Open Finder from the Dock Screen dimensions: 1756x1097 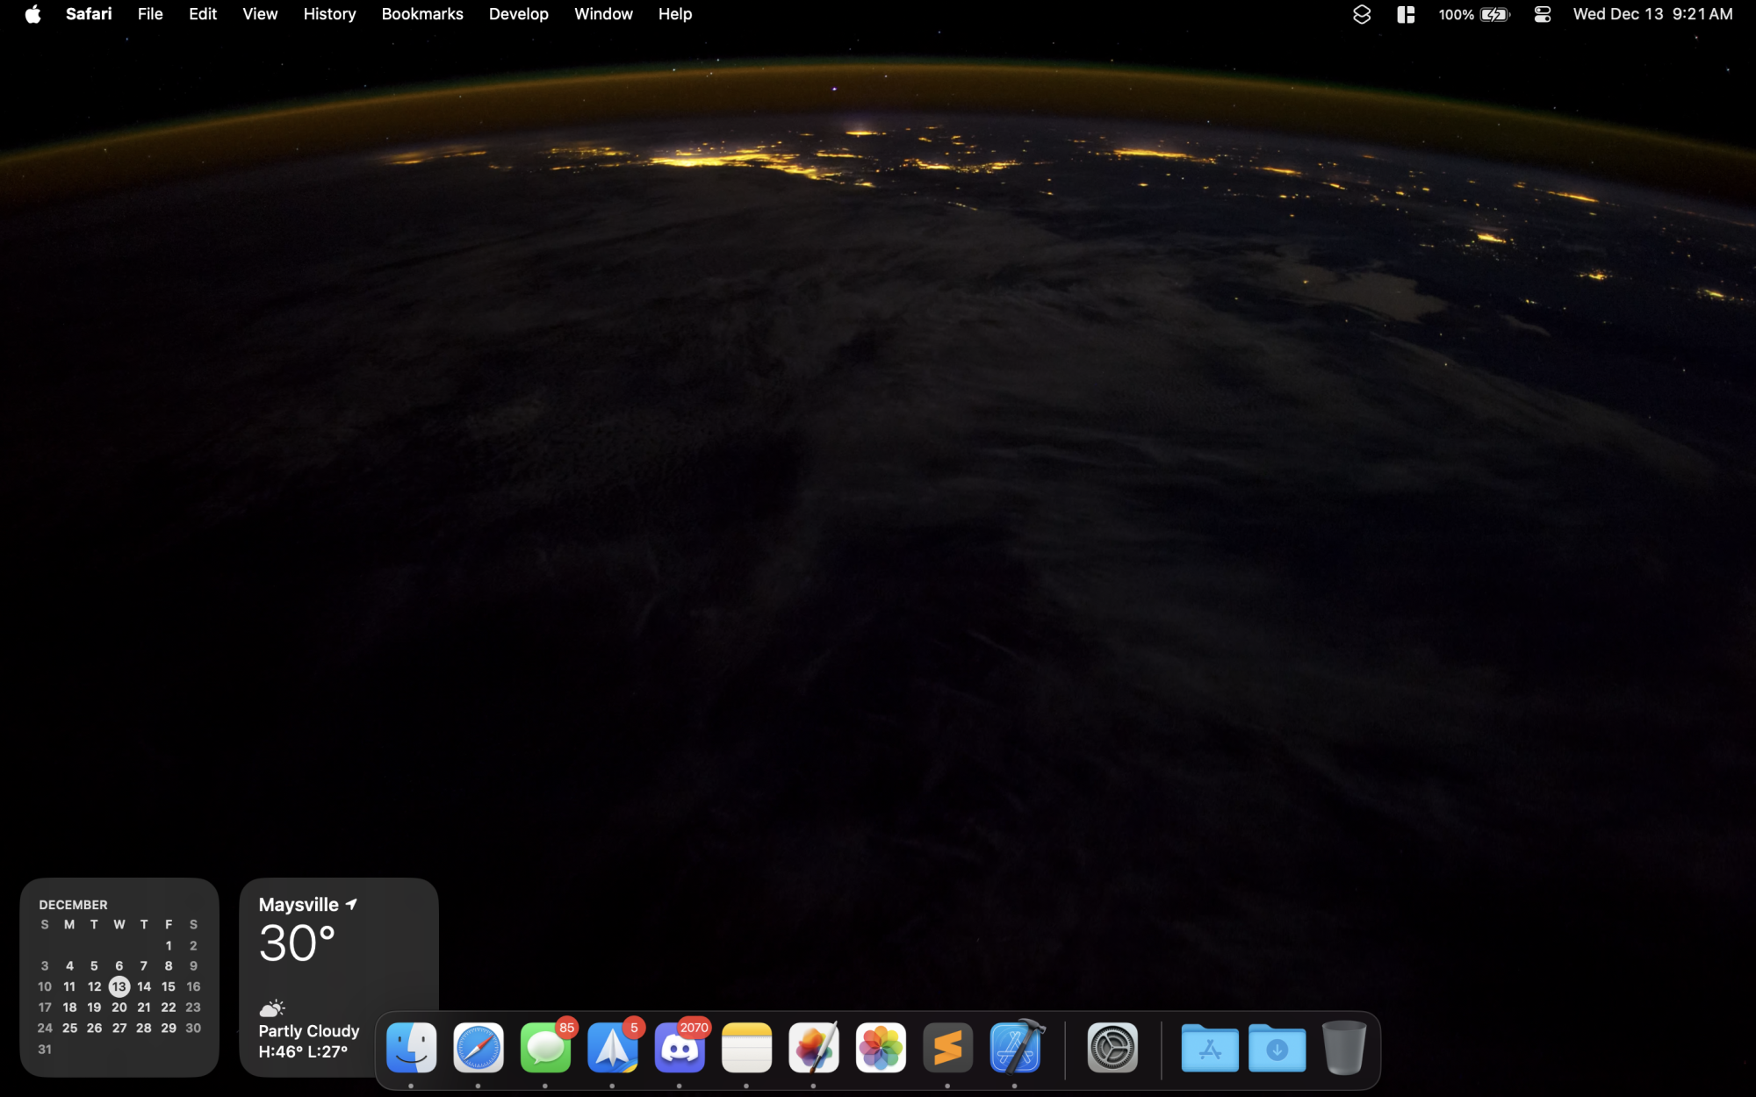coord(411,1047)
